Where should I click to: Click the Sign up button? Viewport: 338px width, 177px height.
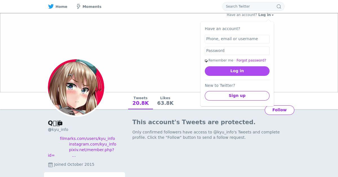click(x=237, y=96)
